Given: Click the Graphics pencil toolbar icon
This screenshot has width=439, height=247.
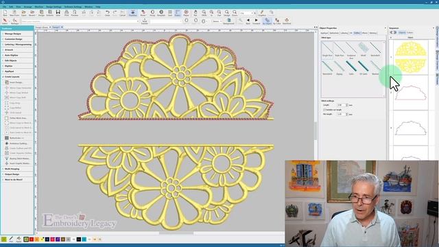Looking at the screenshot, I should tap(262, 12).
